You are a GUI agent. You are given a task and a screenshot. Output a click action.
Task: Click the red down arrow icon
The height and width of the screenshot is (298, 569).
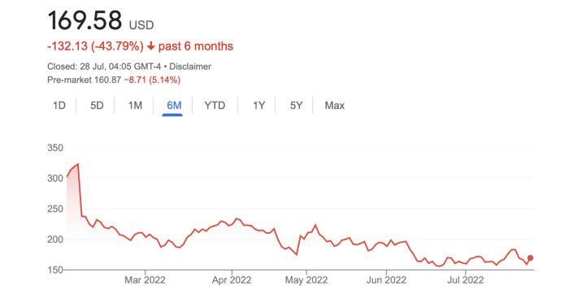[x=151, y=46]
